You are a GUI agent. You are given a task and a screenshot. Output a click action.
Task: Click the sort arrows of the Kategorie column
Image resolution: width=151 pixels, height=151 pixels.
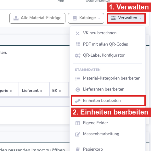point(11,91)
